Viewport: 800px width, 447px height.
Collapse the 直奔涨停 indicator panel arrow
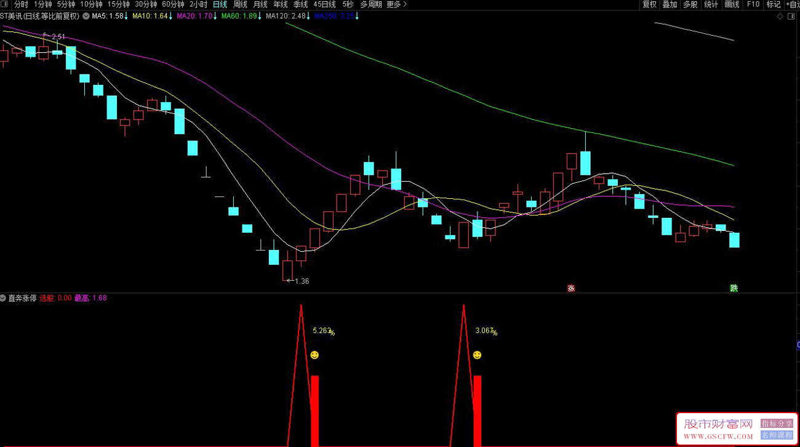click(4, 298)
